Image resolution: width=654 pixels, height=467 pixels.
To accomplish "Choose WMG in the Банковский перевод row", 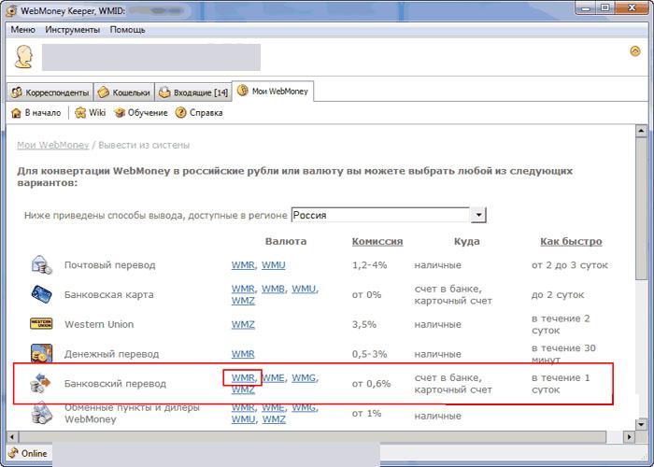I will click(304, 377).
